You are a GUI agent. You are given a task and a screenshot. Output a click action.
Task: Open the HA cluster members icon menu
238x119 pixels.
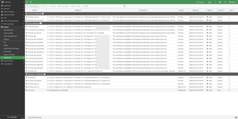tap(210, 2)
